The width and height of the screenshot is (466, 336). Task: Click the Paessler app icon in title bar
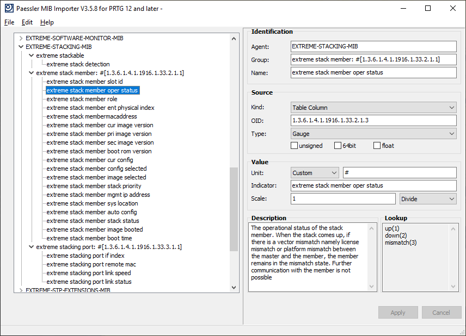(x=9, y=8)
